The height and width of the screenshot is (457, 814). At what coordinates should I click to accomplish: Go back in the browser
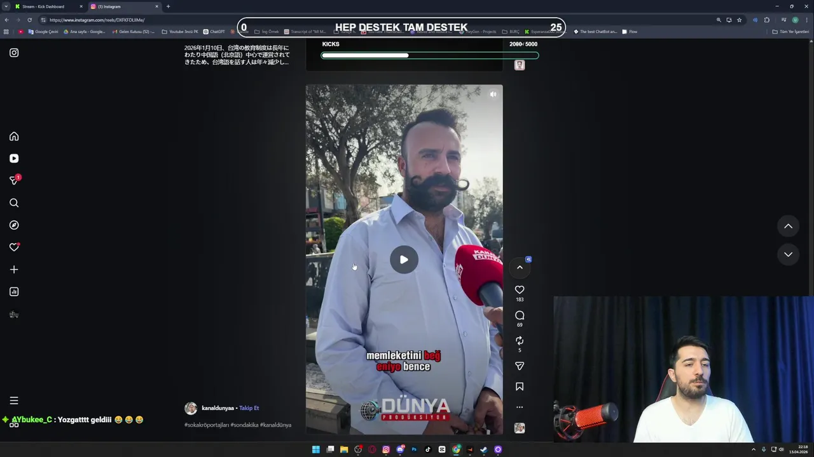click(6, 20)
